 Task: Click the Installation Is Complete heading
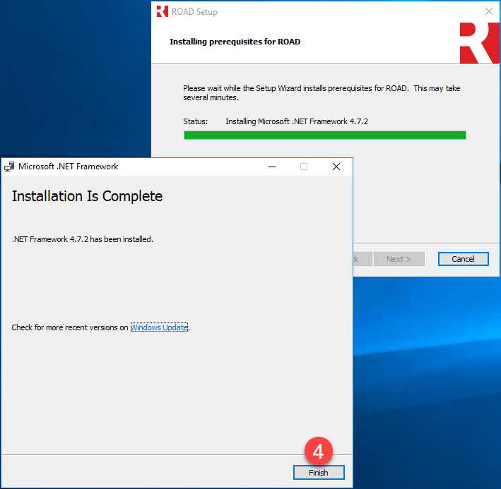87,196
